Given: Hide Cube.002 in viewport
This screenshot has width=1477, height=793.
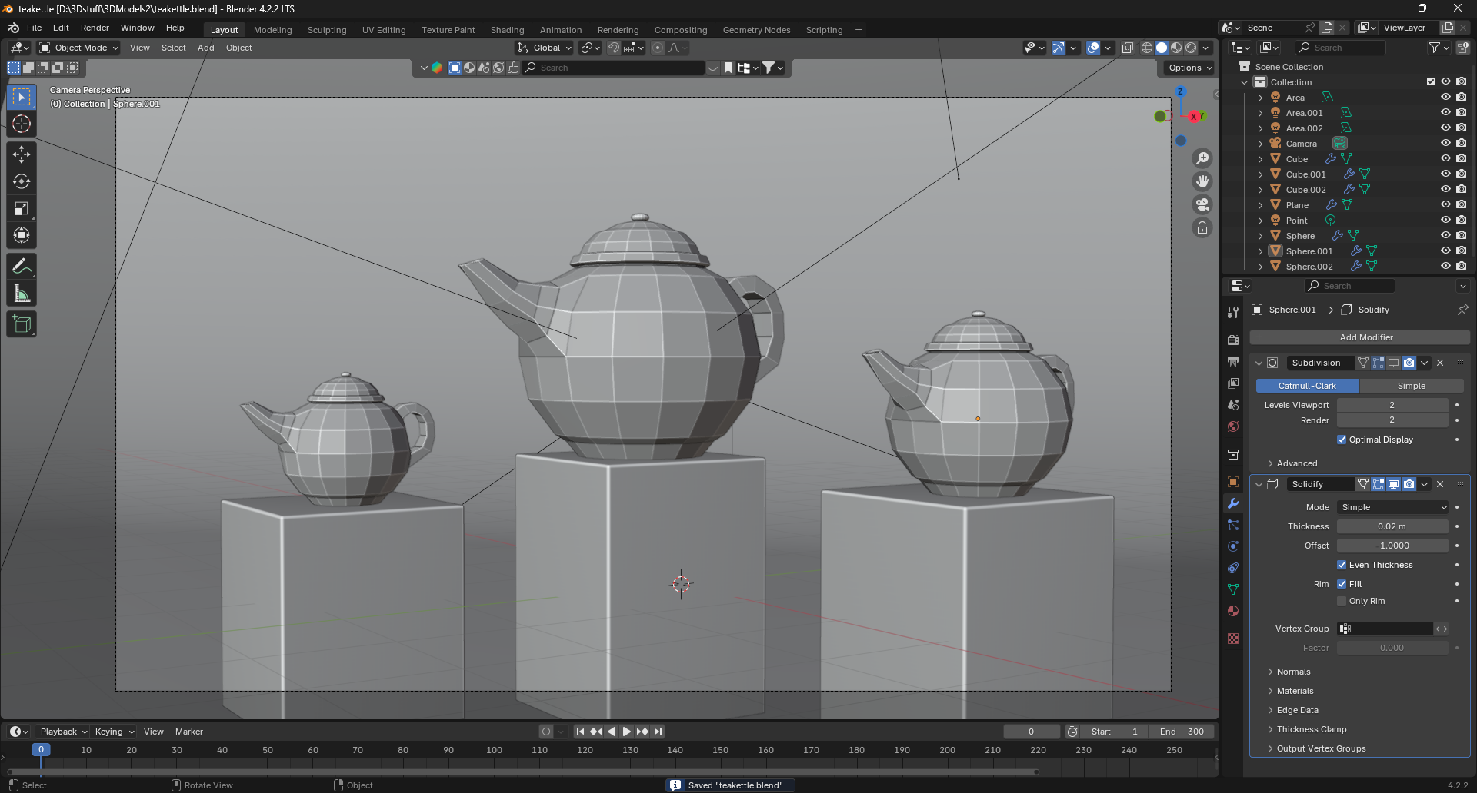Looking at the screenshot, I should pos(1445,189).
